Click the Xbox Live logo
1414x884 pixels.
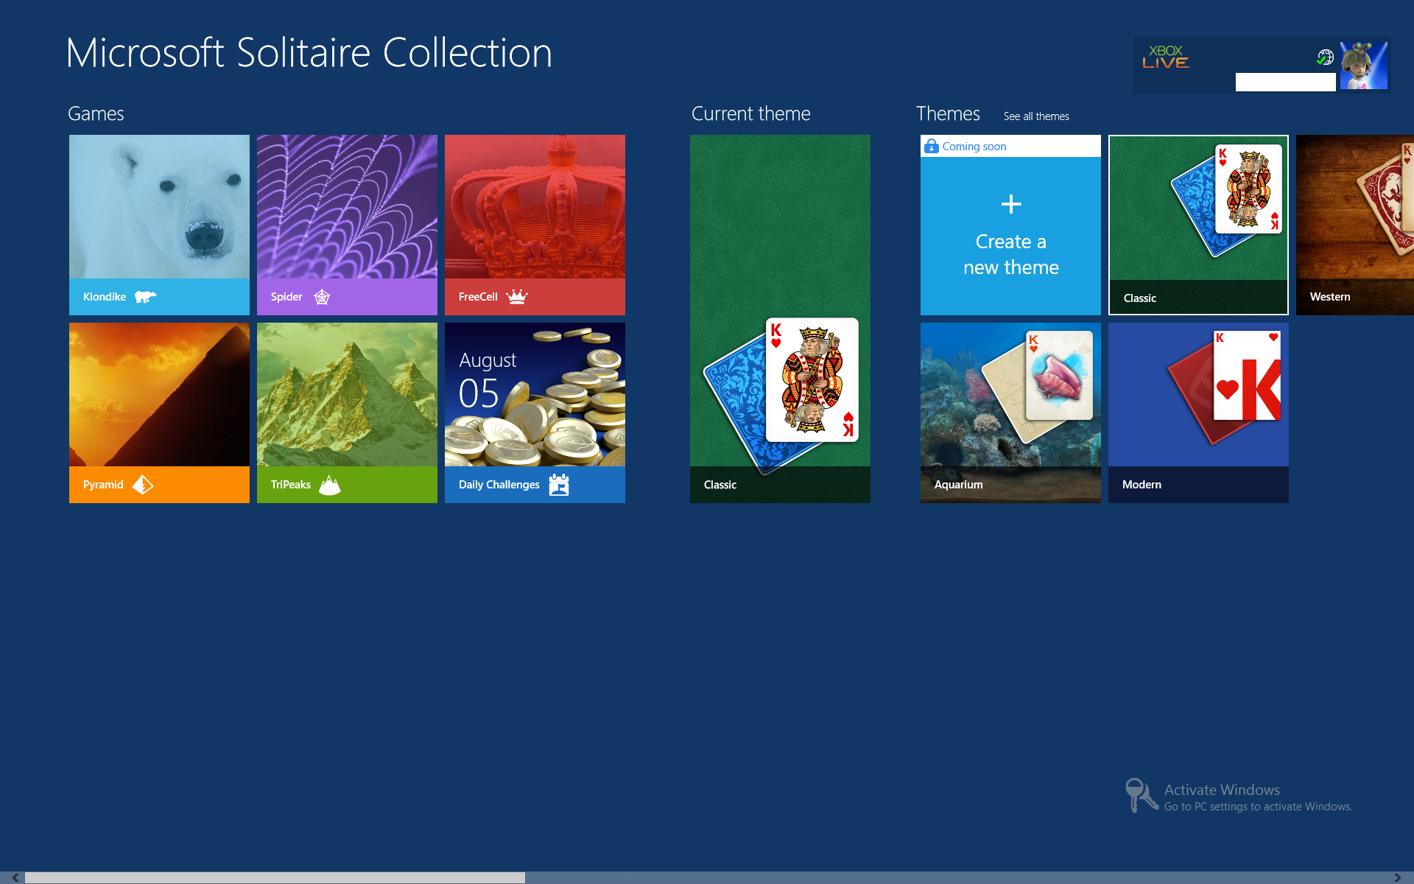pos(1166,57)
